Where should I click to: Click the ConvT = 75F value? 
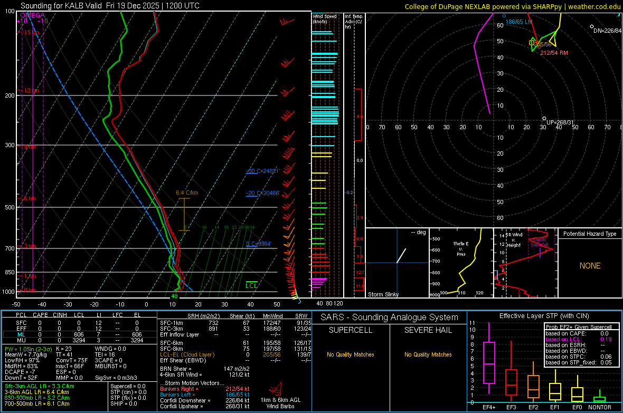point(71,361)
